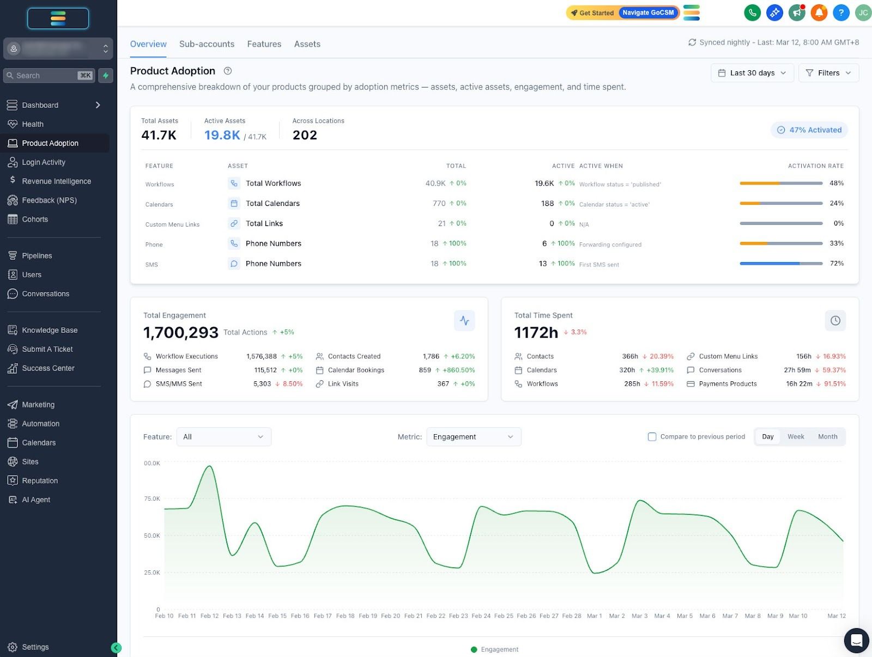Open the orange notifications bell
The height and width of the screenshot is (657, 872).
pos(819,13)
